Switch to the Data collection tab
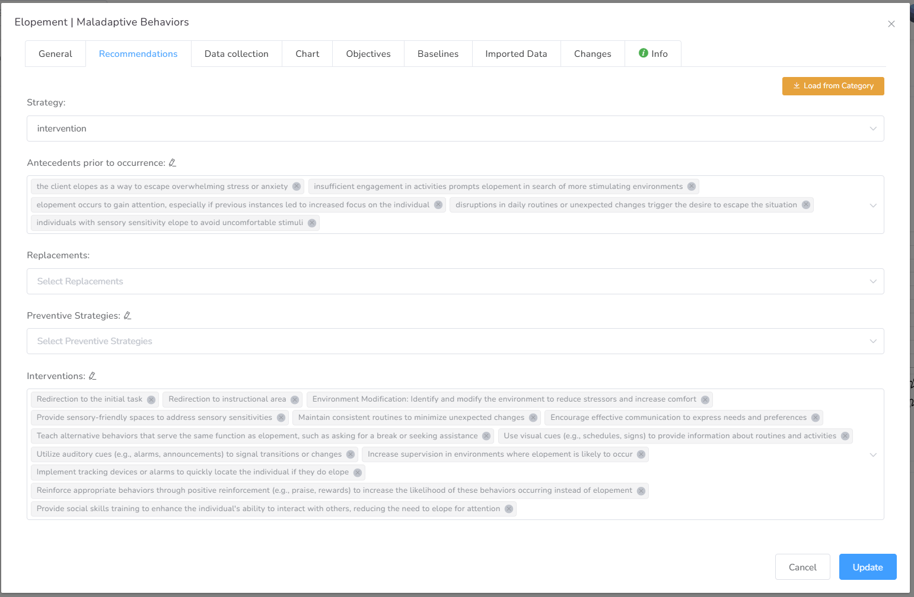The image size is (914, 597). [x=236, y=54]
